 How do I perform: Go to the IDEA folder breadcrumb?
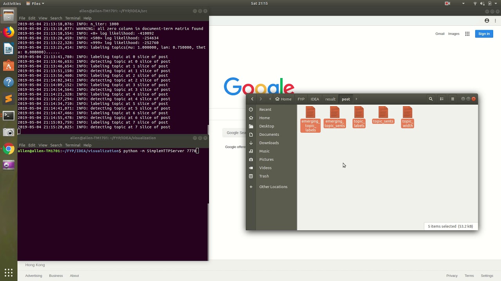315,99
